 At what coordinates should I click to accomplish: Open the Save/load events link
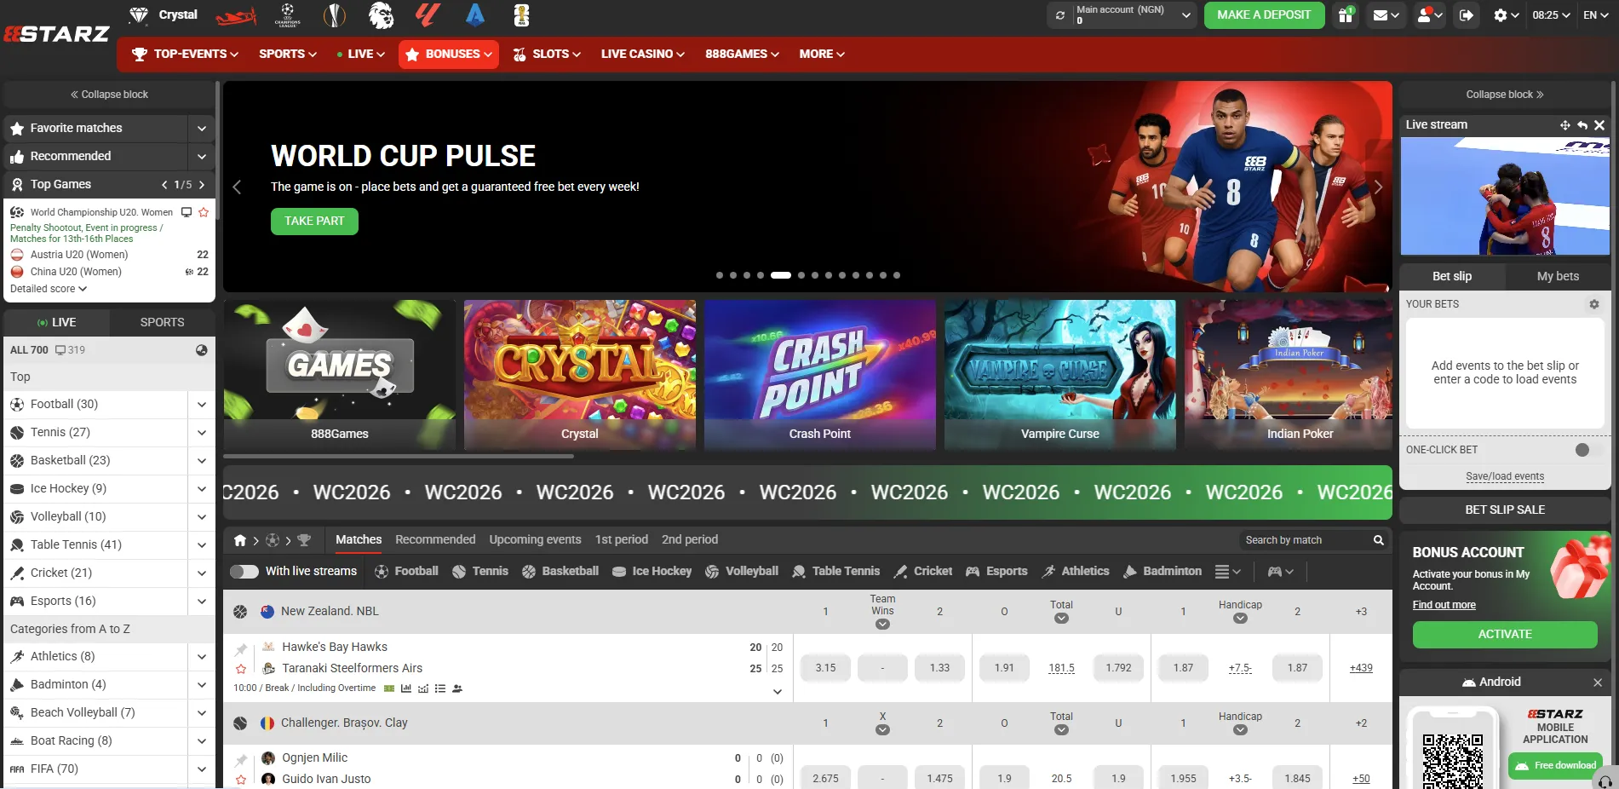pos(1505,477)
